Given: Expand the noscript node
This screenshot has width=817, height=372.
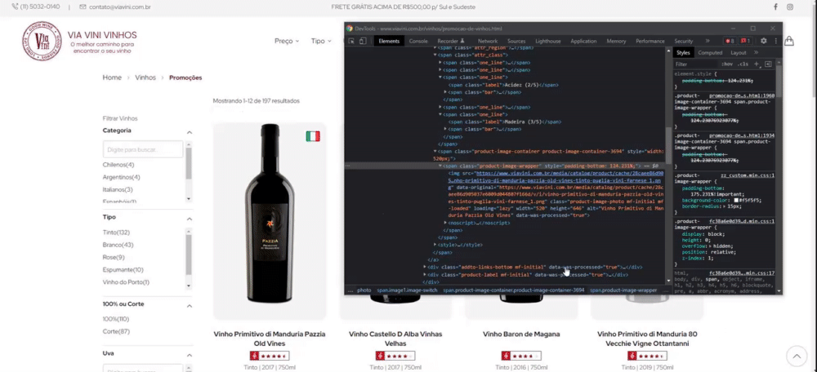Looking at the screenshot, I should [x=445, y=223].
